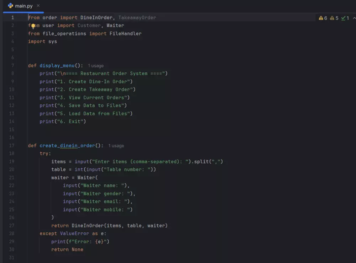This screenshot has height=263, width=356.
Task: Open the weak warnings indicator showing 5
Action: click(334, 18)
